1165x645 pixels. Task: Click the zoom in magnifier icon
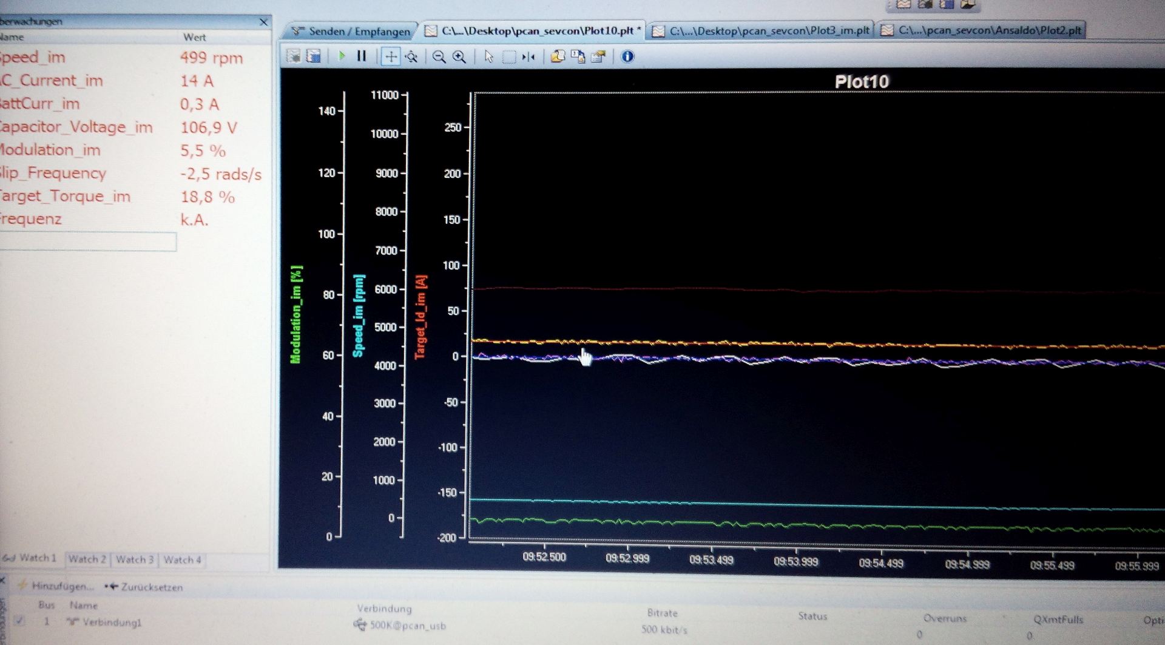pyautogui.click(x=459, y=57)
